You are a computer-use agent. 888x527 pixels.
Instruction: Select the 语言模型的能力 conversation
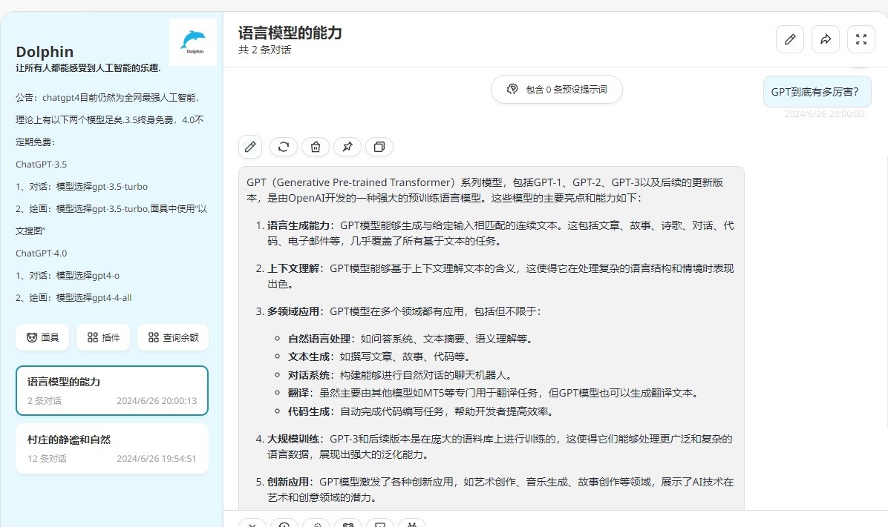[112, 391]
